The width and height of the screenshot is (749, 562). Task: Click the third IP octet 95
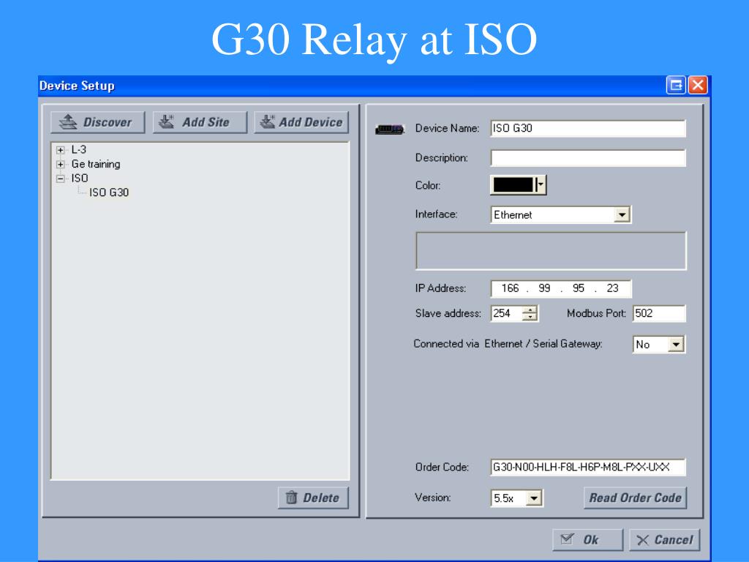click(x=578, y=288)
